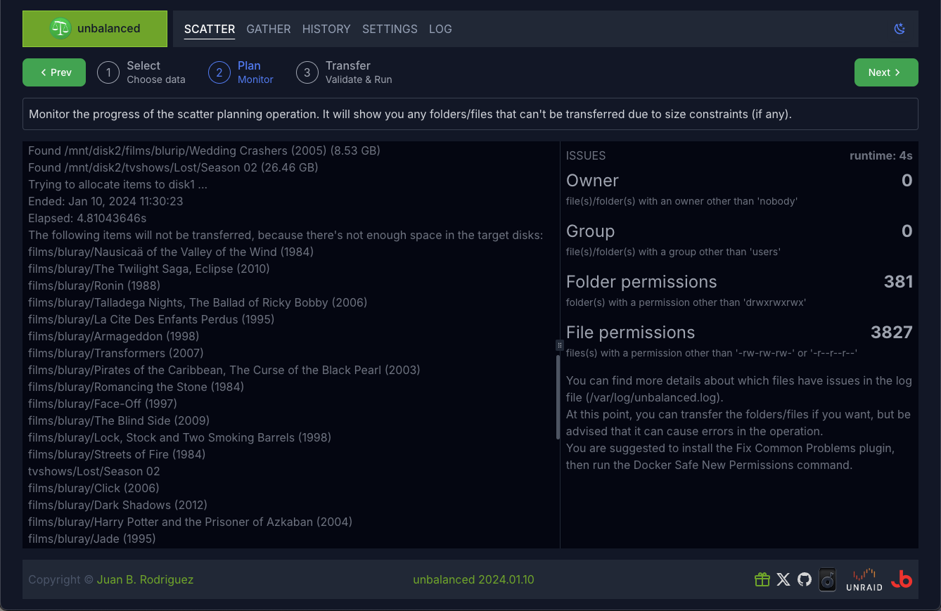Screen dimensions: 941x611
Task: Click 'films/bluray/Armageddon (1998)' entry
Action: (x=114, y=336)
